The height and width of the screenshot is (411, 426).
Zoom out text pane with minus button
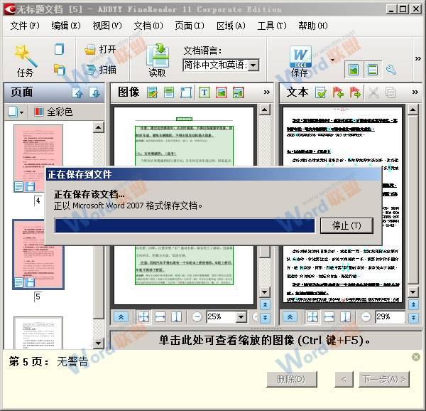[x=366, y=317]
